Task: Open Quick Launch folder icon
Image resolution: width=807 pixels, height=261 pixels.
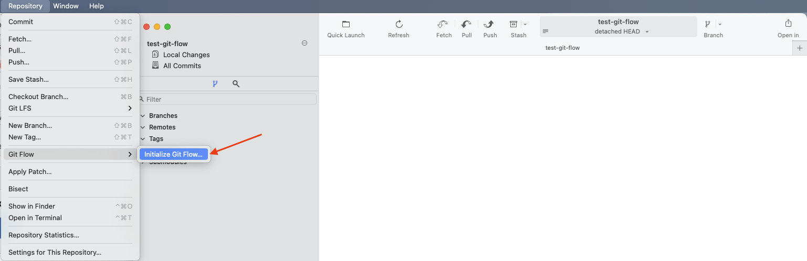Action: click(346, 24)
